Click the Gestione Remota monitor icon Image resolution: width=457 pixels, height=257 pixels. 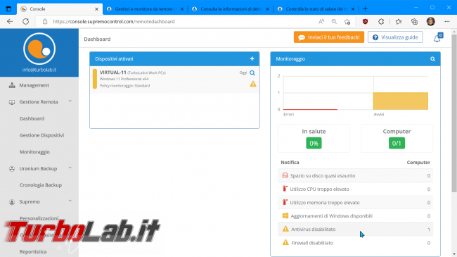12,102
